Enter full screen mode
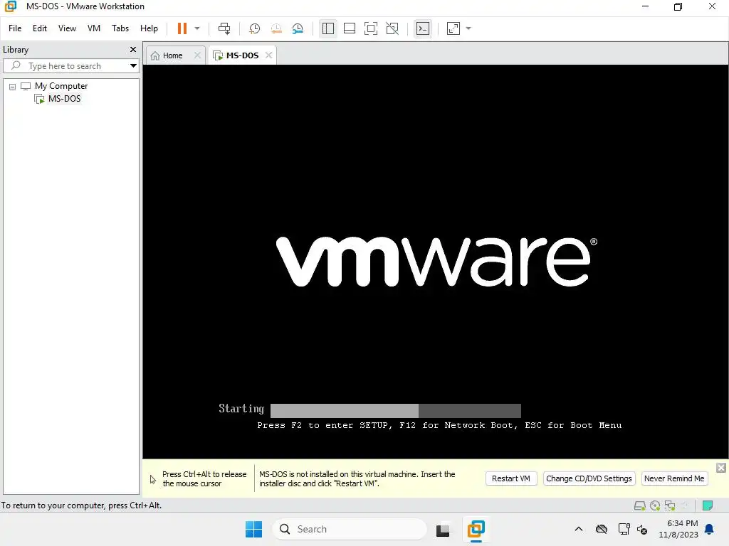 (370, 28)
